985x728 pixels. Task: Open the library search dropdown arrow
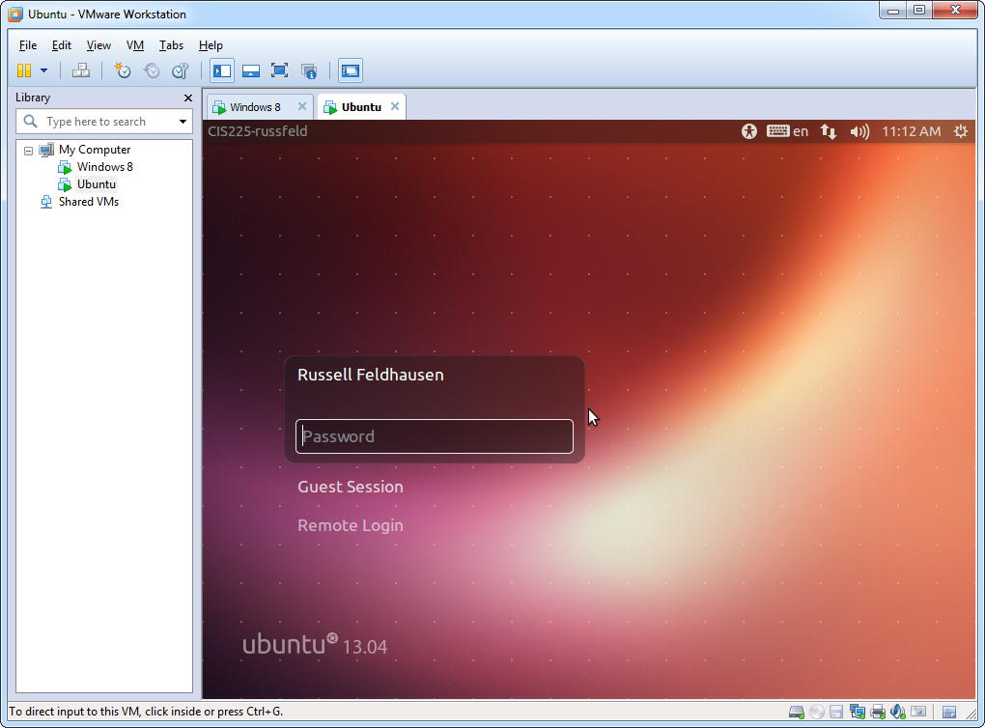183,122
